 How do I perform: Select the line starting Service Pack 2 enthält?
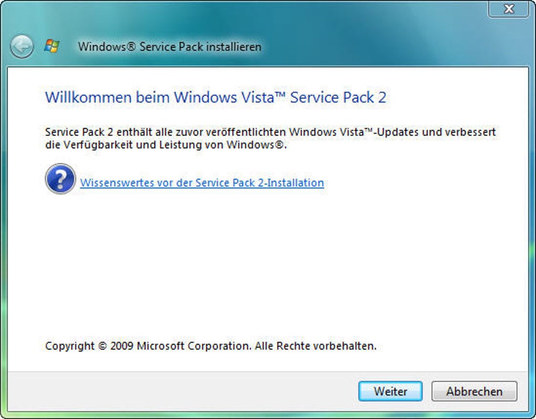click(270, 131)
